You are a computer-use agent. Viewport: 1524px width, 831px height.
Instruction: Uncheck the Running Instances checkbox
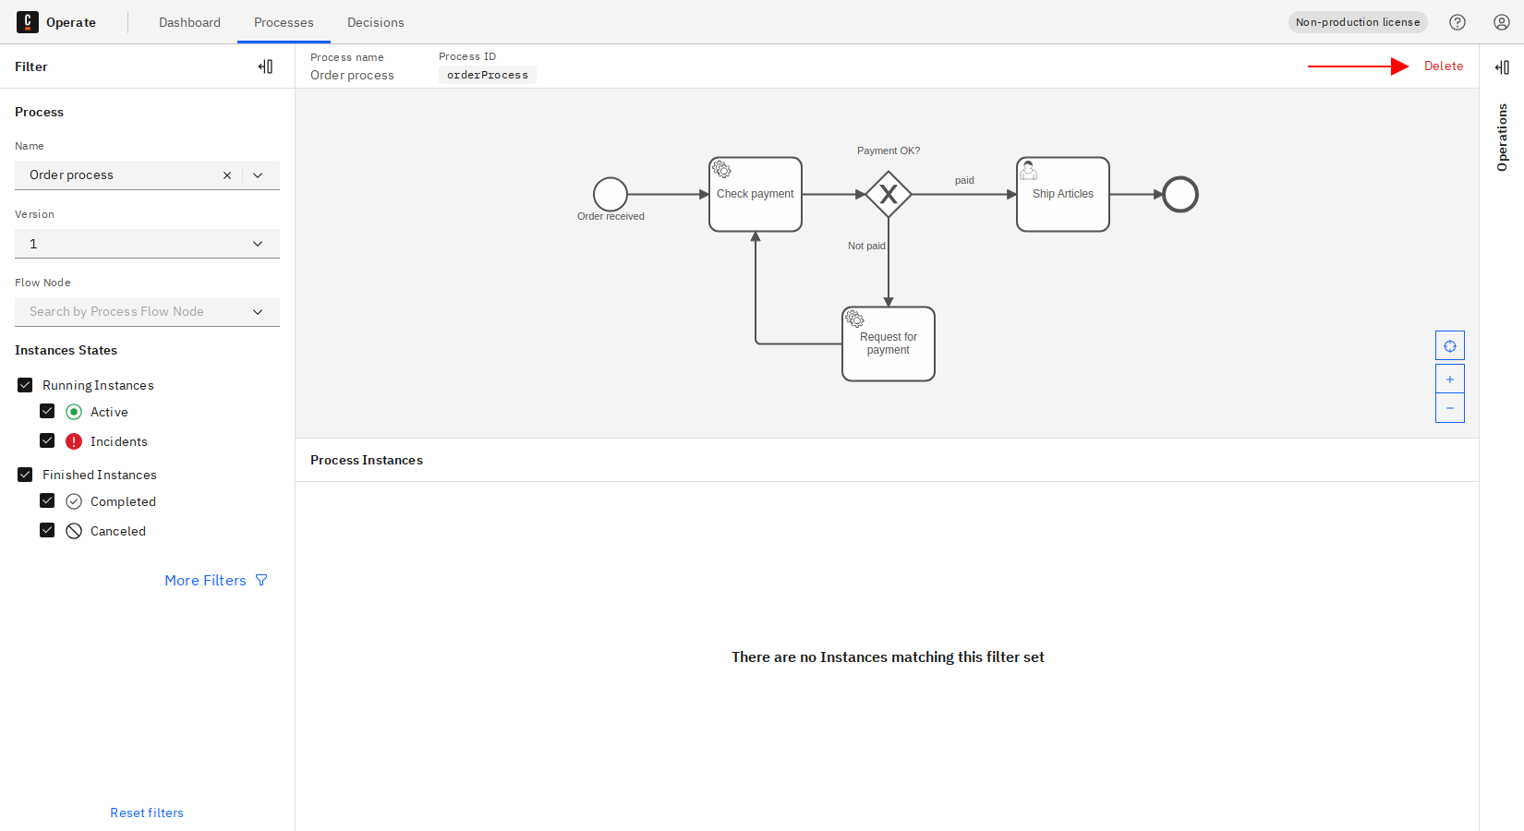coord(25,385)
